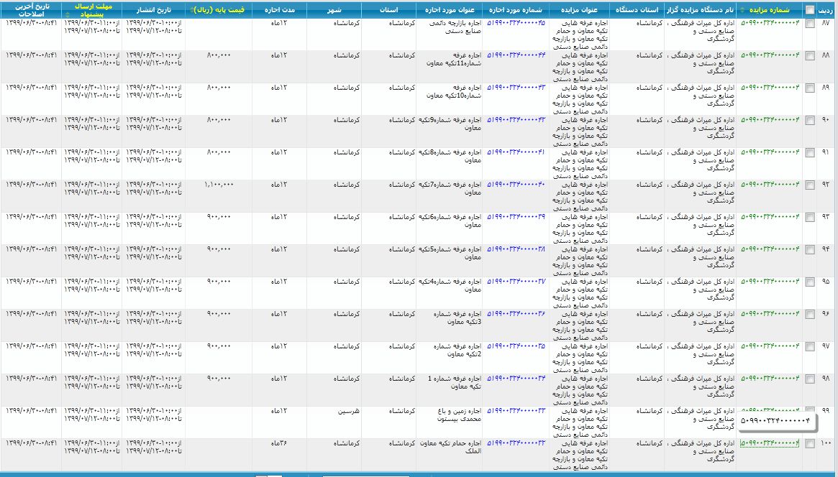The width and height of the screenshot is (838, 477).
Task: Click the city (شهر) column header
Action: tap(334, 10)
